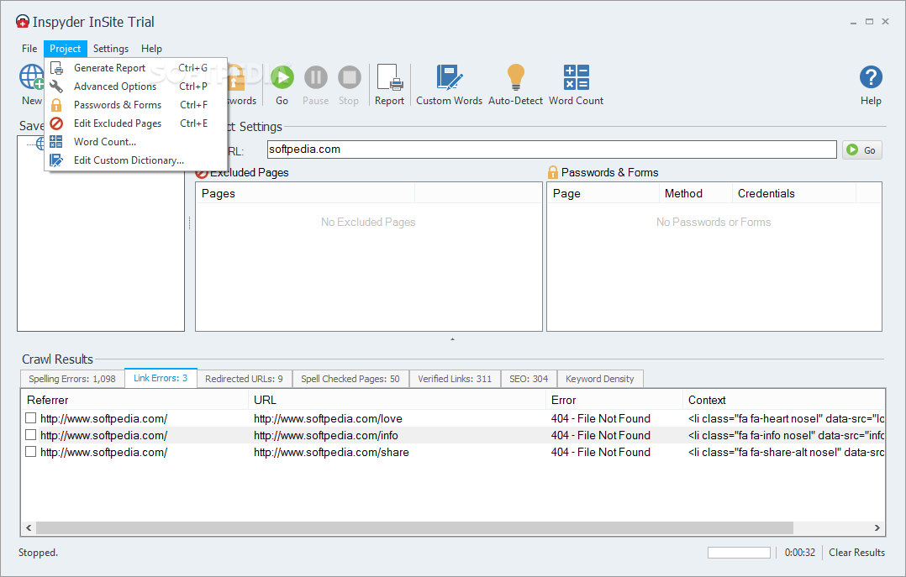Close the open Project menu
906x577 pixels.
coord(66,49)
